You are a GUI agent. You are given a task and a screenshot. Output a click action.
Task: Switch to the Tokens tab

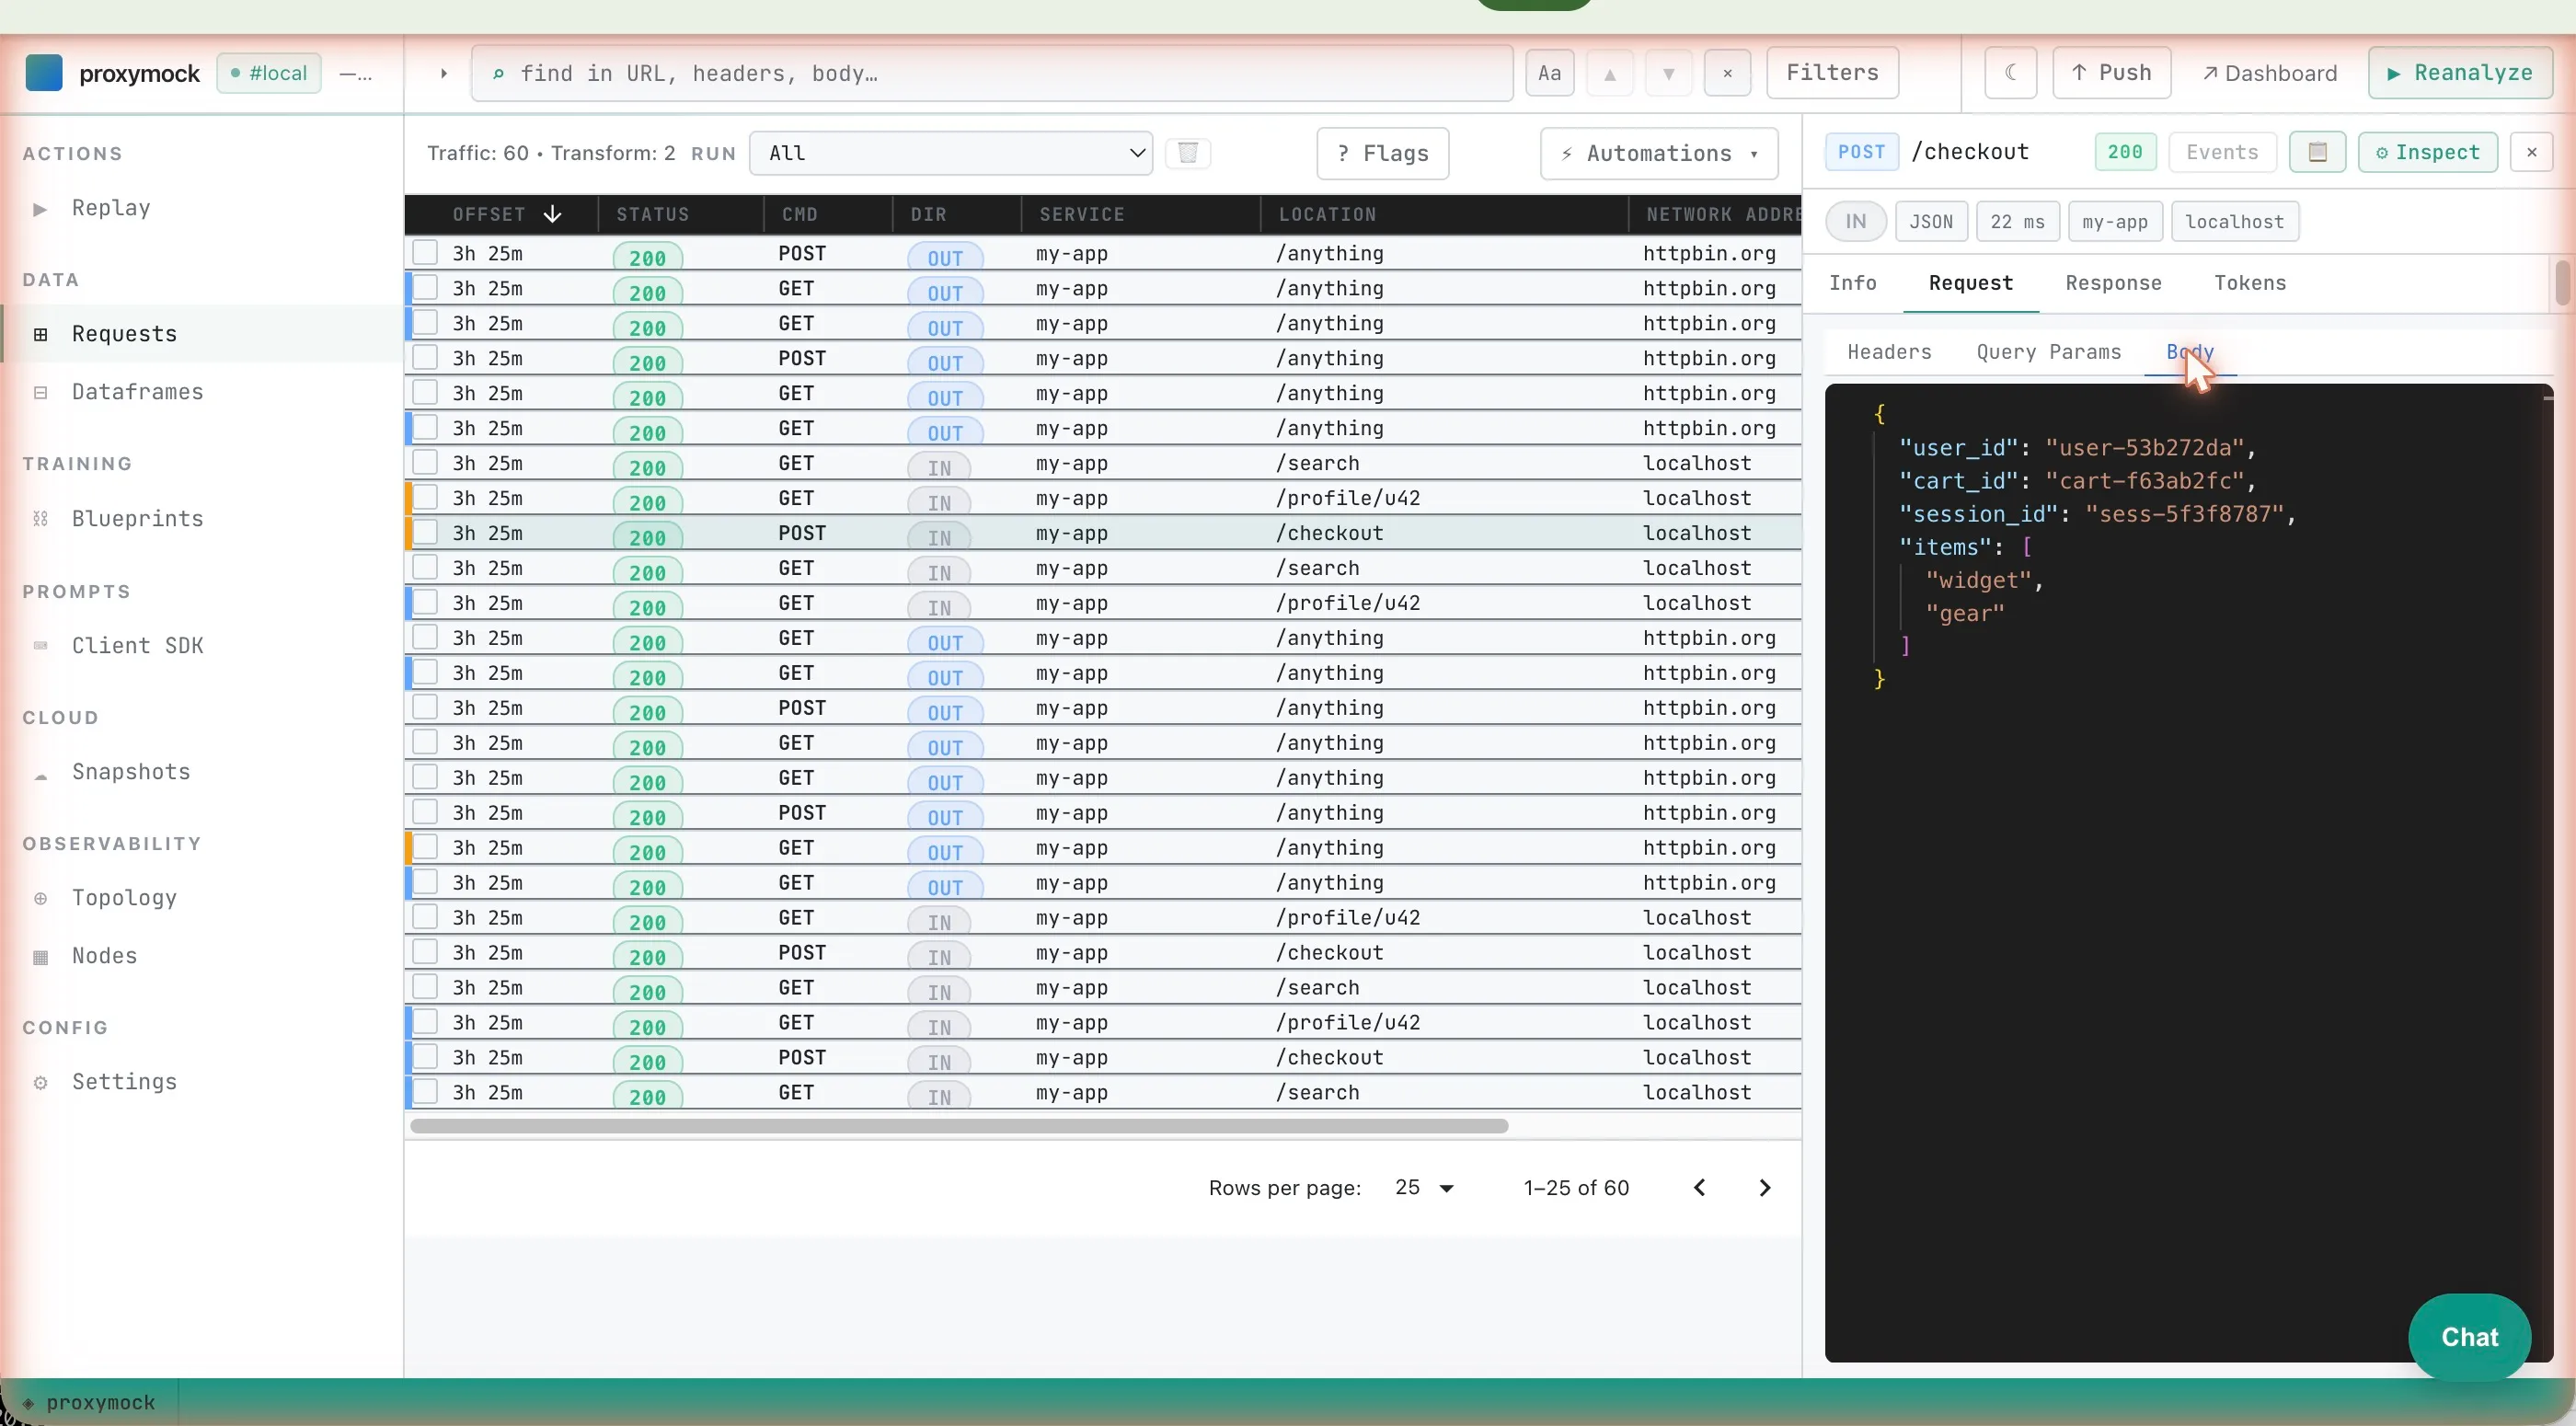pyautogui.click(x=2249, y=283)
